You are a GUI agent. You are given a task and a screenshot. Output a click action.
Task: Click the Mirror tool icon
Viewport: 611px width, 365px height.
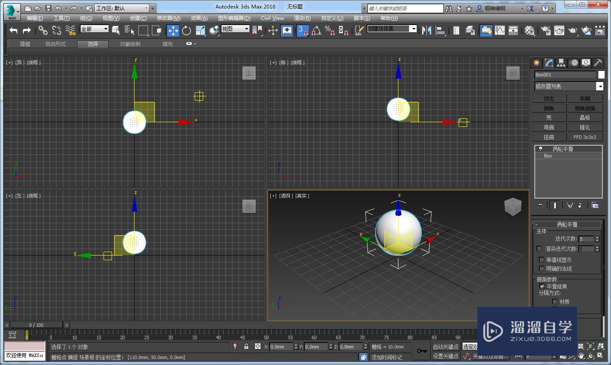pos(427,30)
